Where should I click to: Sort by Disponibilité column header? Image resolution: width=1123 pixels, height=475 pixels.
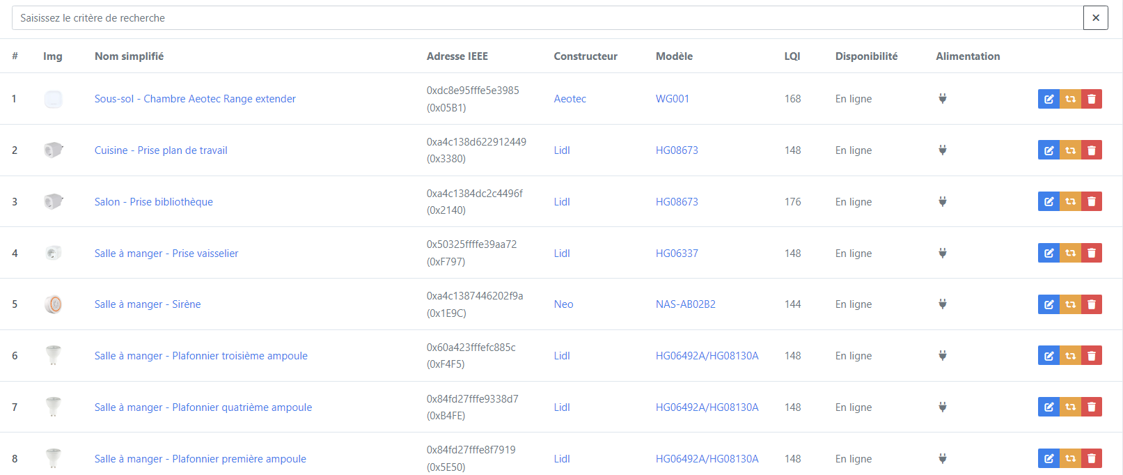click(866, 56)
